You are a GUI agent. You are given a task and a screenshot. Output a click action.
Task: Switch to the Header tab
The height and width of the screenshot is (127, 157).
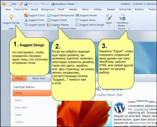click(x=73, y=9)
